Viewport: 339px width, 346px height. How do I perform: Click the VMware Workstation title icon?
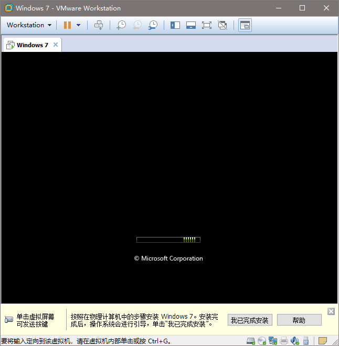tap(9, 8)
